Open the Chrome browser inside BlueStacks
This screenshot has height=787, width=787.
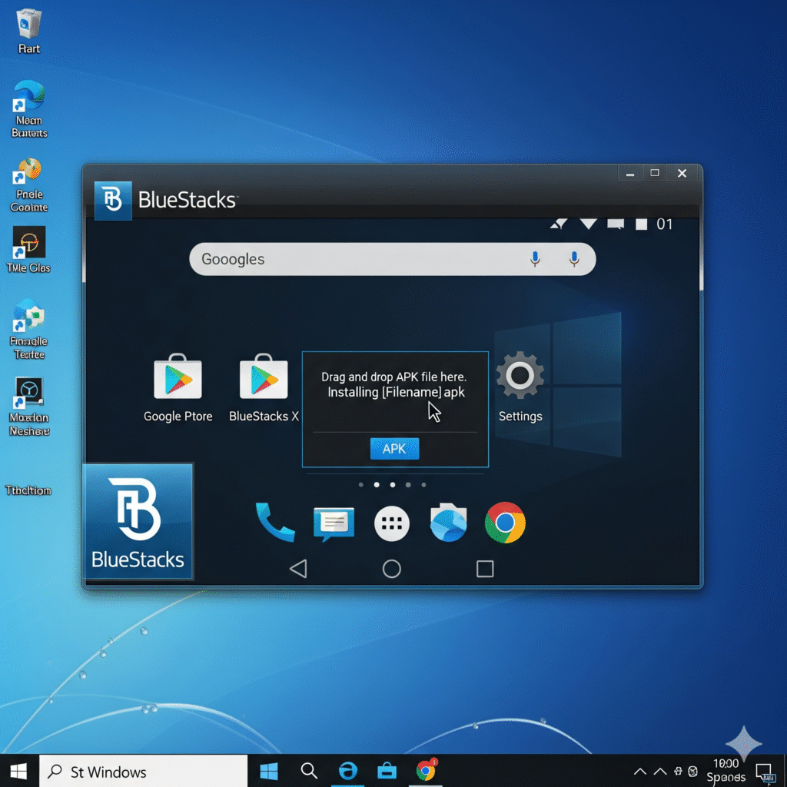click(x=505, y=523)
